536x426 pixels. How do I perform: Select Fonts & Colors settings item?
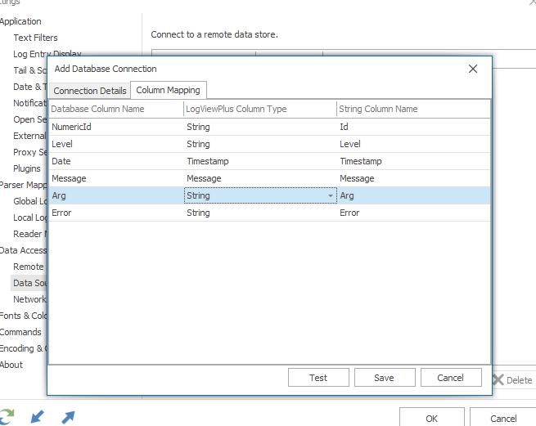[23, 316]
